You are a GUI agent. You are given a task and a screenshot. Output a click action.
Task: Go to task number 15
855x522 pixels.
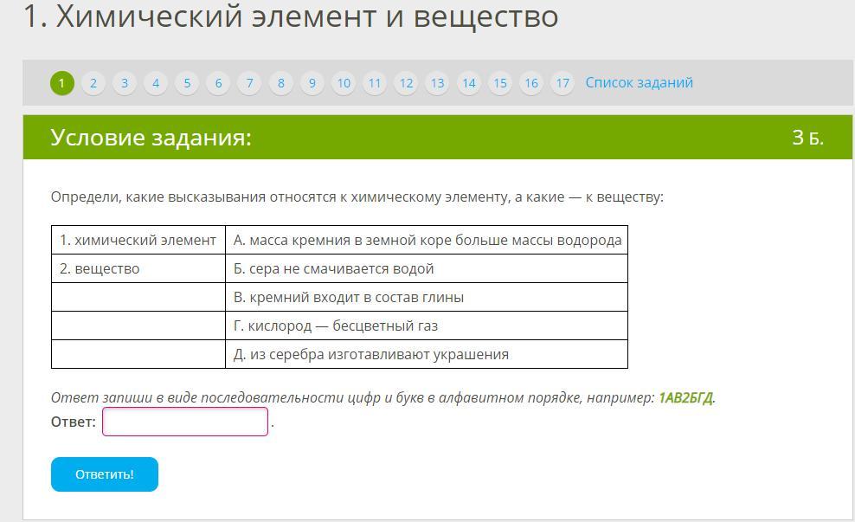500,83
